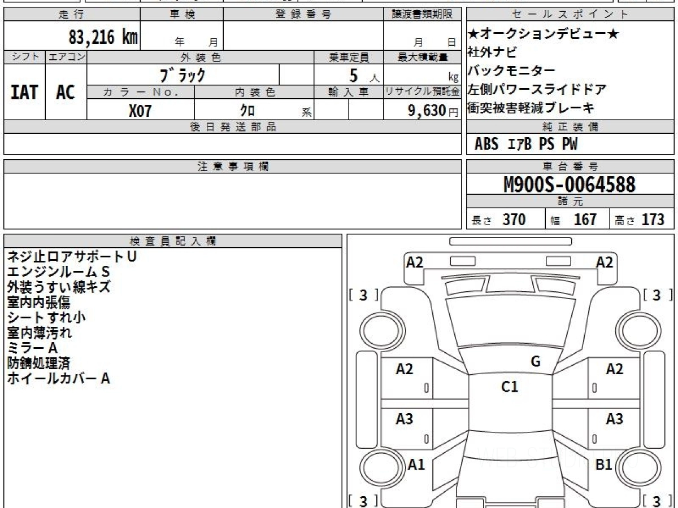Select the IAT transmission value
The width and height of the screenshot is (678, 508).
[x=24, y=92]
